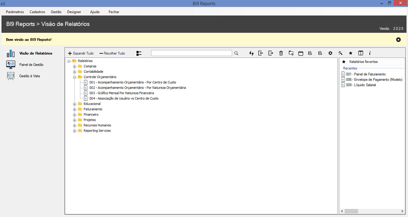The width and height of the screenshot is (408, 217).
Task: Expand the Recursos Humanos folder
Action: coord(75,125)
